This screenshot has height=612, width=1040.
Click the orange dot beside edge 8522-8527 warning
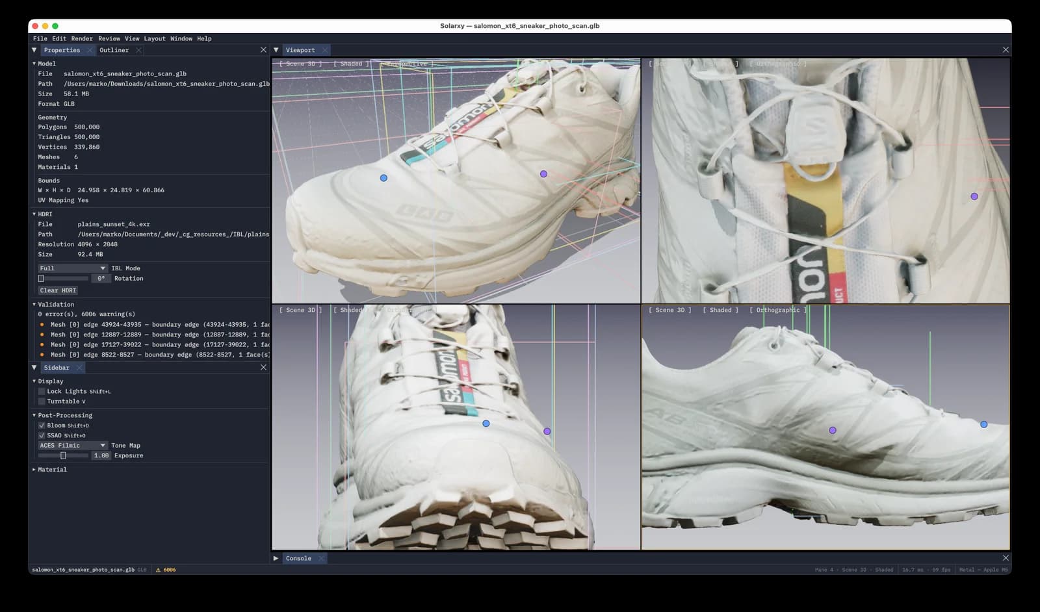(42, 355)
